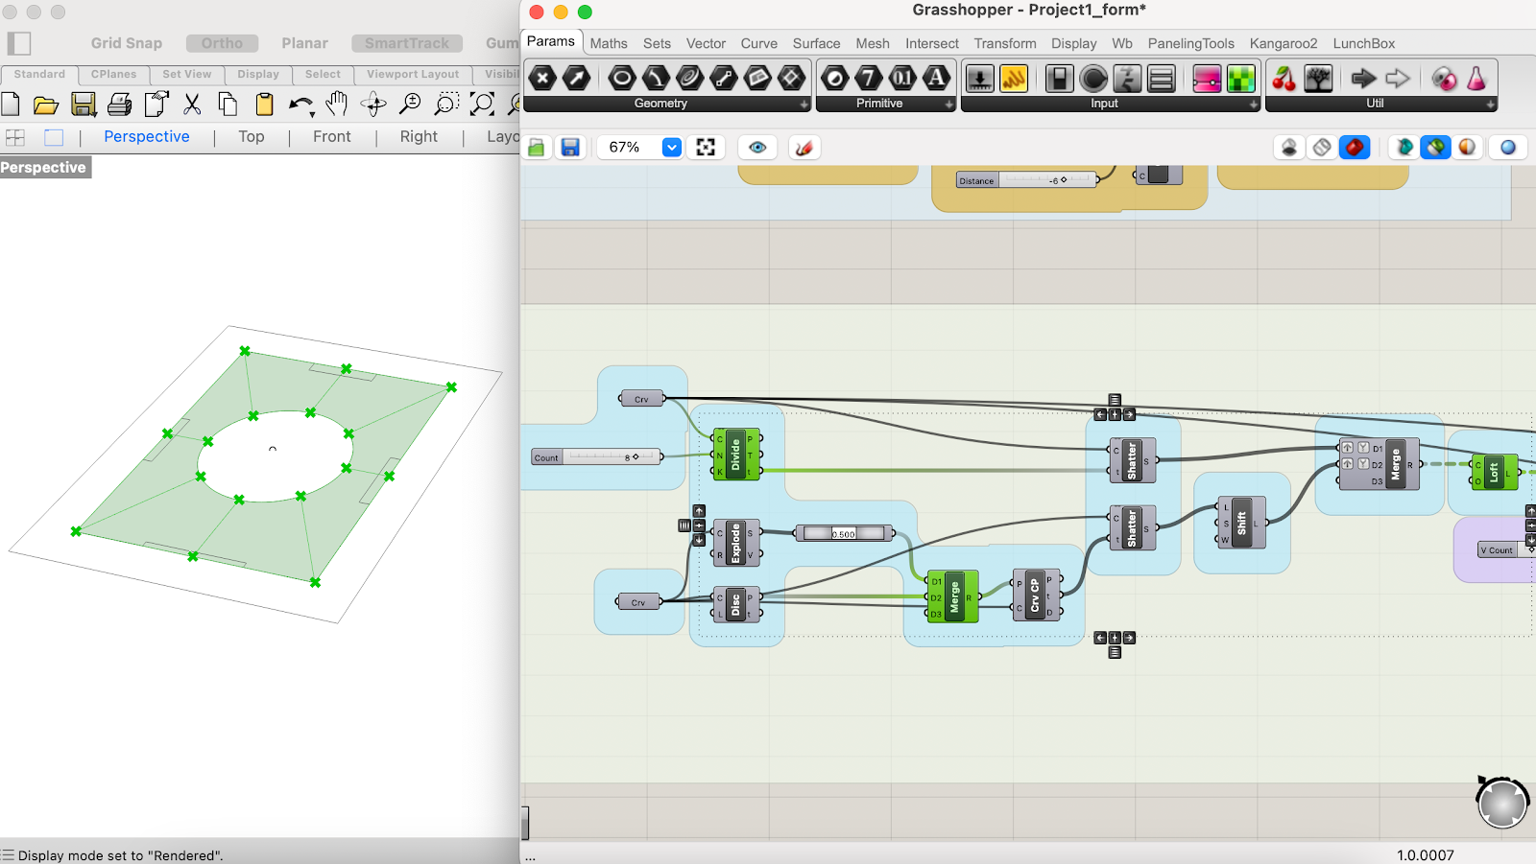Click the Rhino Rotate View icon
Image resolution: width=1536 pixels, height=864 pixels.
coord(373,104)
